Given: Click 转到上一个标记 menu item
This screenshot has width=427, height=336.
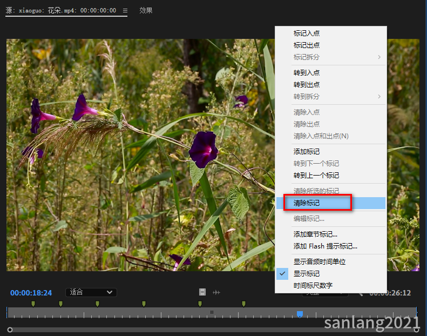Looking at the screenshot, I should (x=331, y=176).
